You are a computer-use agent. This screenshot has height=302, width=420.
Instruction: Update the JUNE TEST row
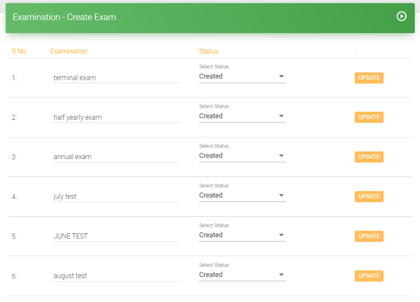tap(369, 236)
